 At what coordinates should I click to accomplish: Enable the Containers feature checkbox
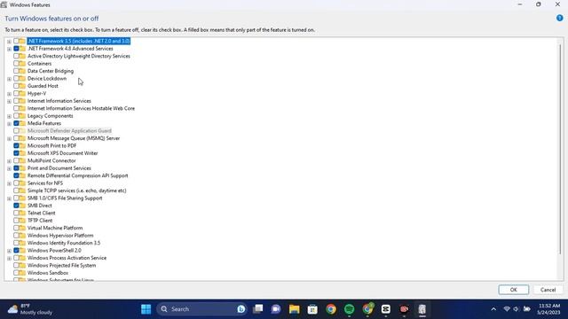tap(16, 63)
